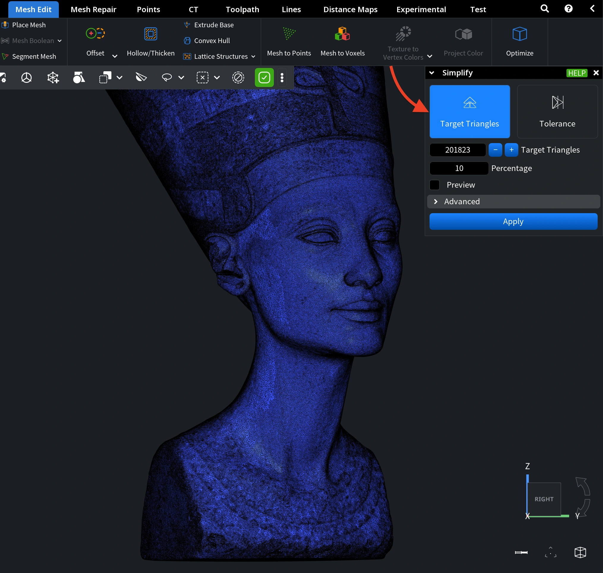This screenshot has height=573, width=603.
Task: Open the Distance Maps tab
Action: 350,10
